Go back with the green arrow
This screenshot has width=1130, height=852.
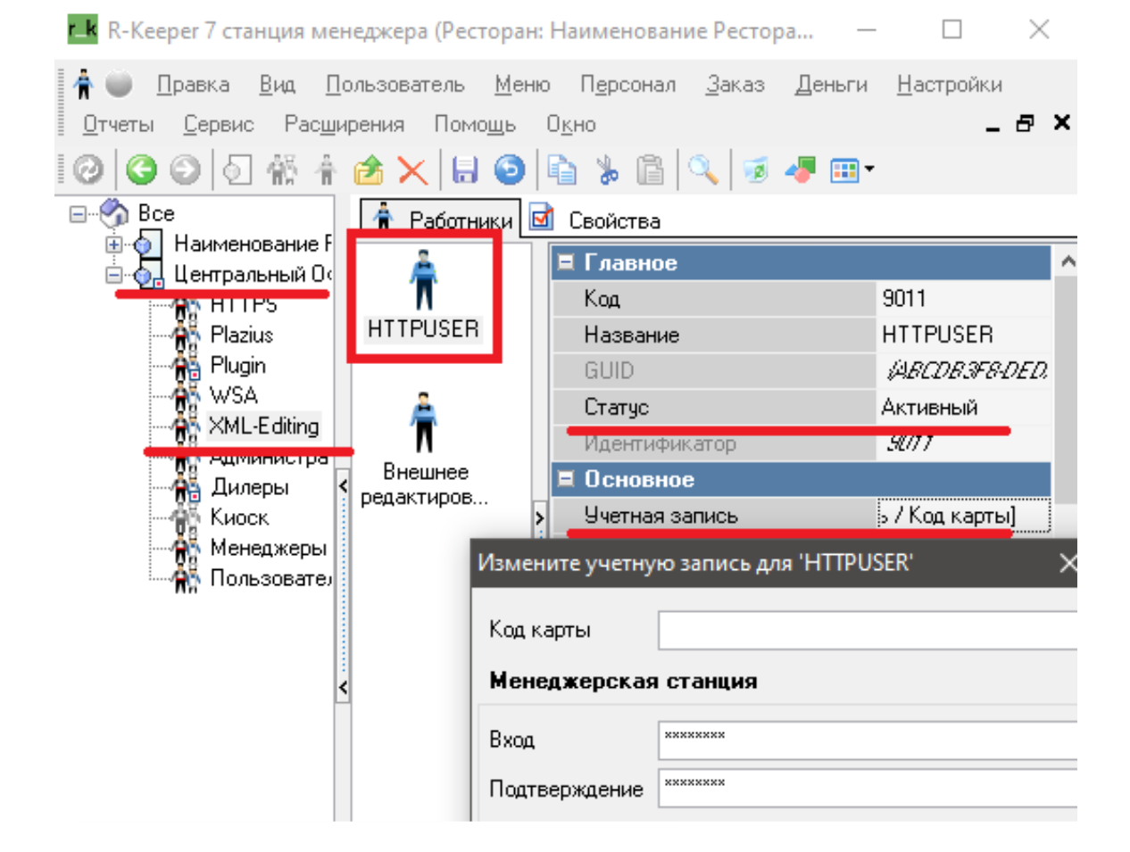pos(141,169)
